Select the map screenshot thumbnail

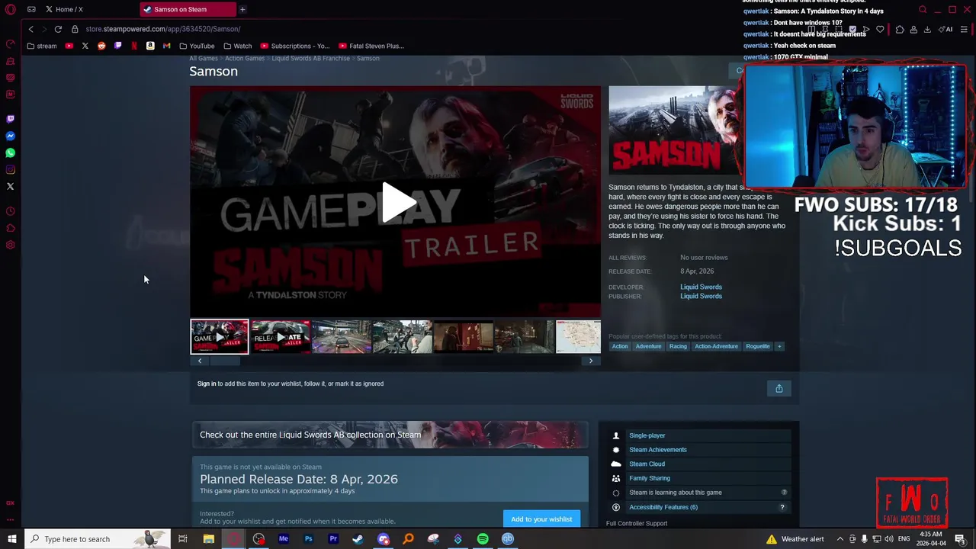[578, 337]
